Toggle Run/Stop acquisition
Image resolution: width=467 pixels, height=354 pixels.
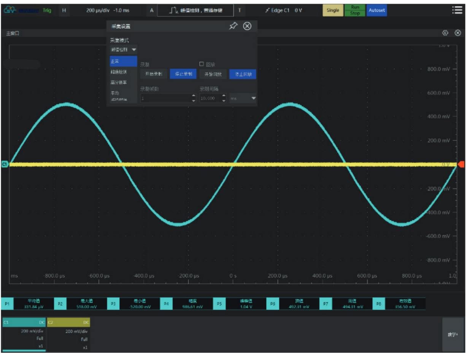(354, 10)
